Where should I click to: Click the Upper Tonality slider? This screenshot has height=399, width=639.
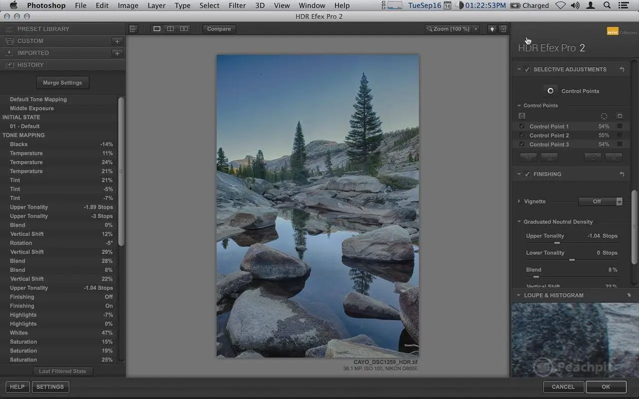pos(572,243)
